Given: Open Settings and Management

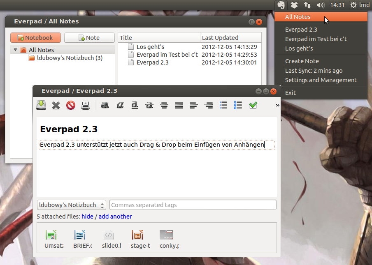Looking at the screenshot, I should coord(321,80).
